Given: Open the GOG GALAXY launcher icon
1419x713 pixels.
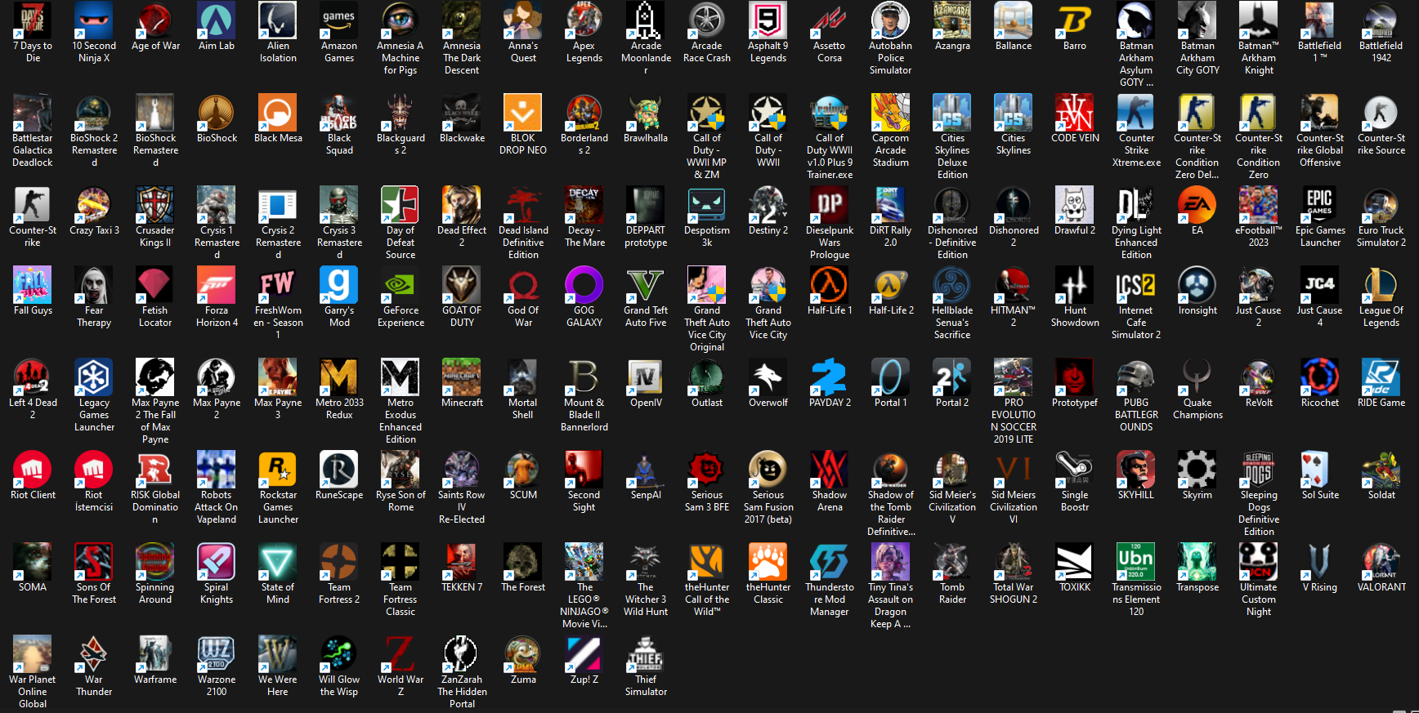Looking at the screenshot, I should pos(584,285).
